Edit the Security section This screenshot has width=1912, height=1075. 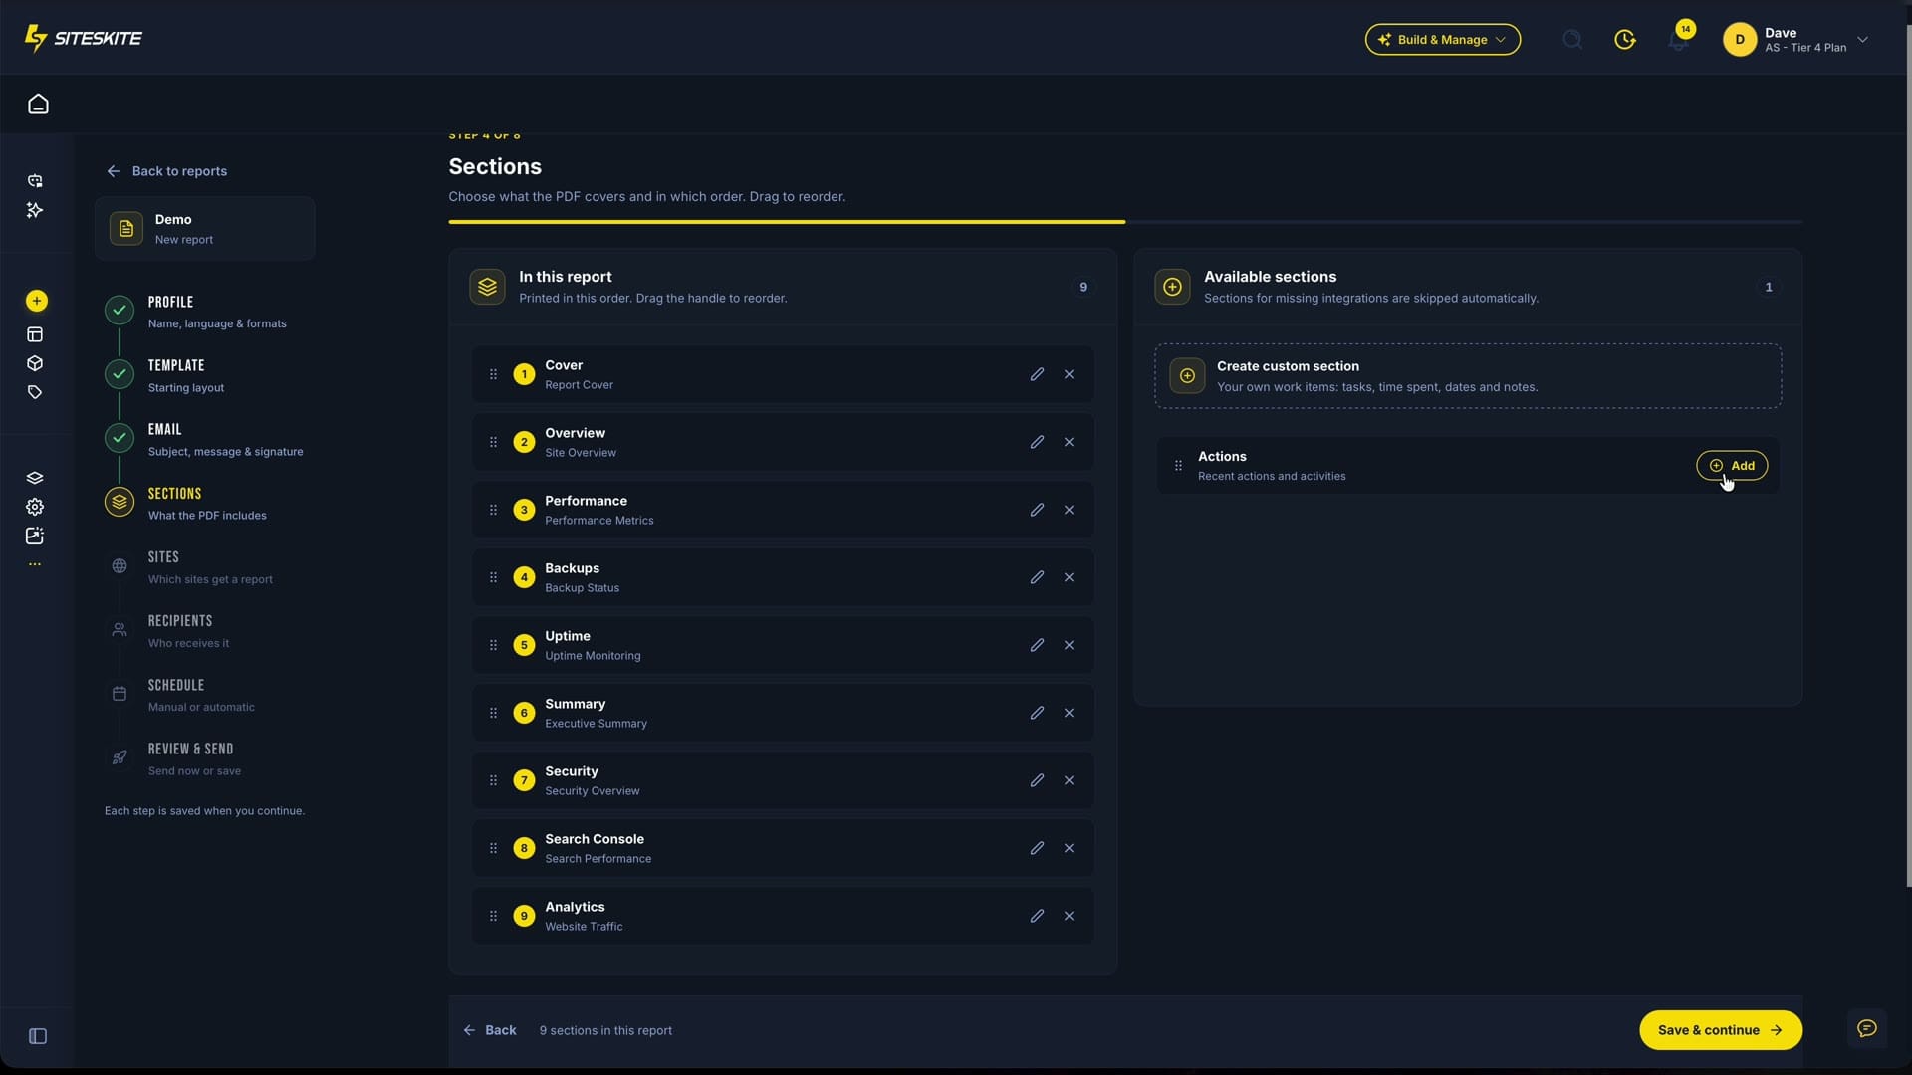click(x=1037, y=780)
